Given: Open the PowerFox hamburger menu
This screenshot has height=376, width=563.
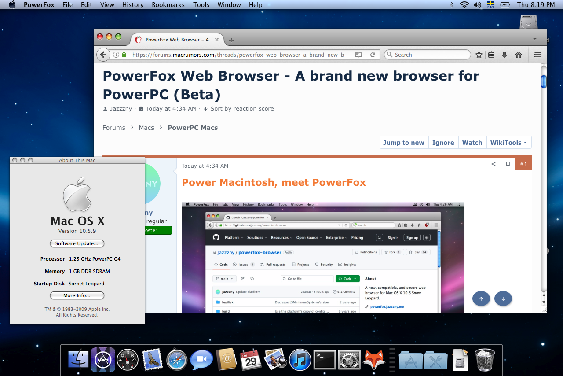Looking at the screenshot, I should coord(537,55).
